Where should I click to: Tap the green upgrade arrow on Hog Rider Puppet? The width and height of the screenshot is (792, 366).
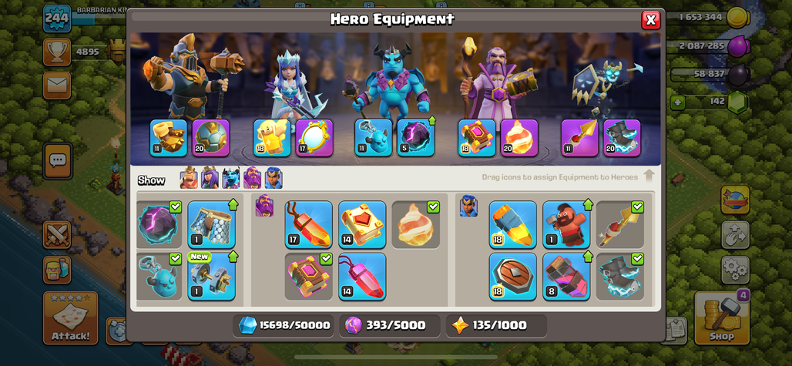pos(587,204)
